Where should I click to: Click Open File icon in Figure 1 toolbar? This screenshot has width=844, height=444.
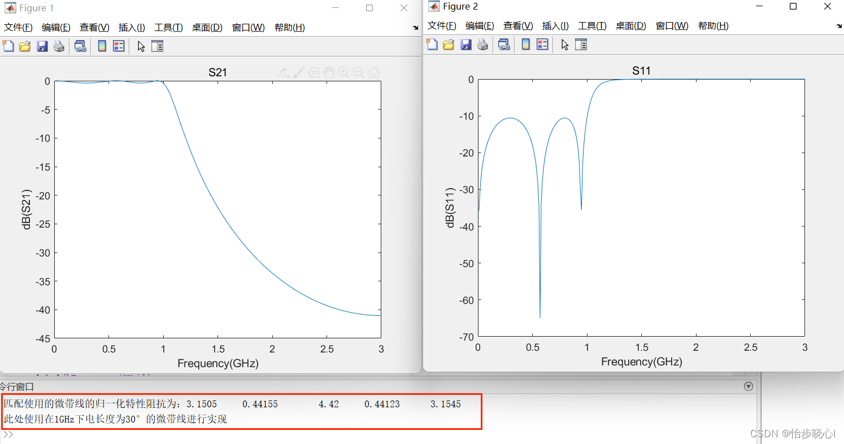[x=25, y=46]
